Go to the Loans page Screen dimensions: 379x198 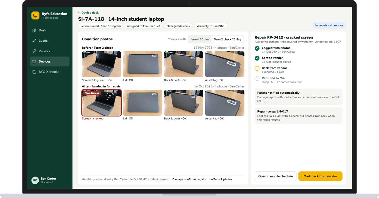click(x=50, y=40)
